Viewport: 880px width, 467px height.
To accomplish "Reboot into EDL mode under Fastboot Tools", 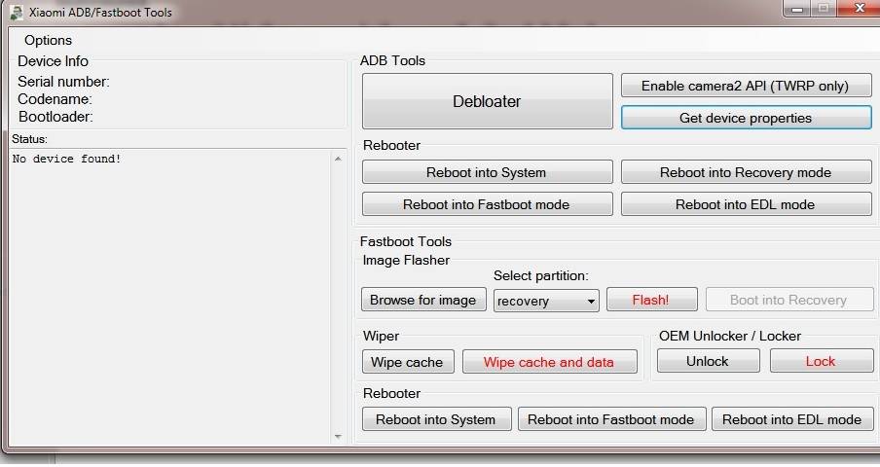I will click(x=792, y=419).
